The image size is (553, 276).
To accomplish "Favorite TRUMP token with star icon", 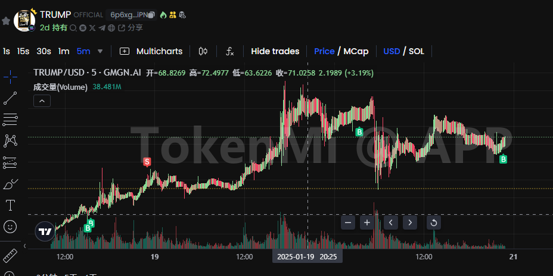I will [x=6, y=21].
